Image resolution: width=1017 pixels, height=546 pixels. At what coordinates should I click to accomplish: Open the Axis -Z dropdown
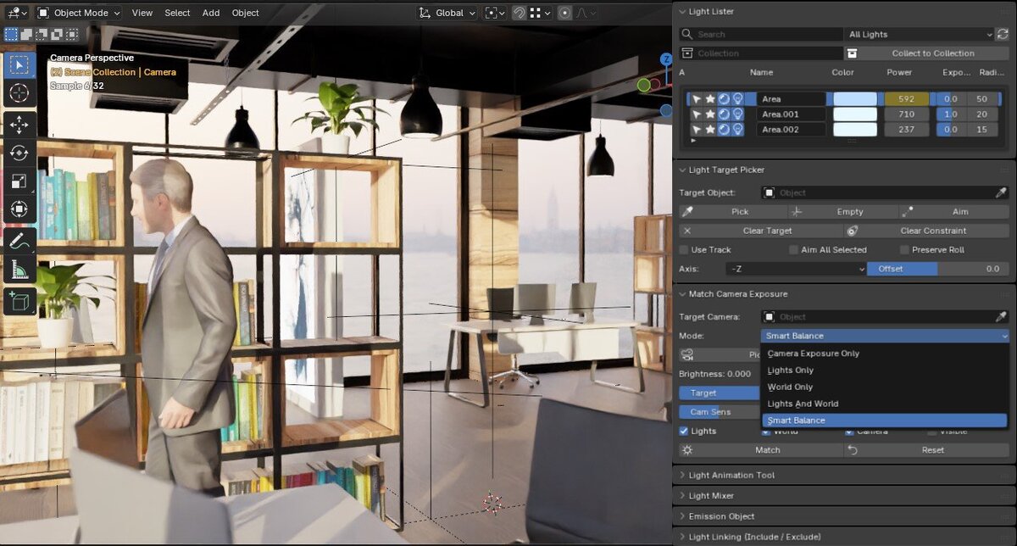click(x=795, y=269)
